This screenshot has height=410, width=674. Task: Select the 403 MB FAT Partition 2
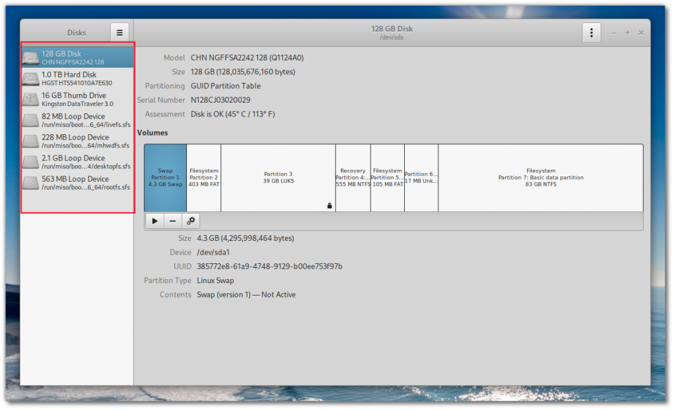(x=203, y=178)
